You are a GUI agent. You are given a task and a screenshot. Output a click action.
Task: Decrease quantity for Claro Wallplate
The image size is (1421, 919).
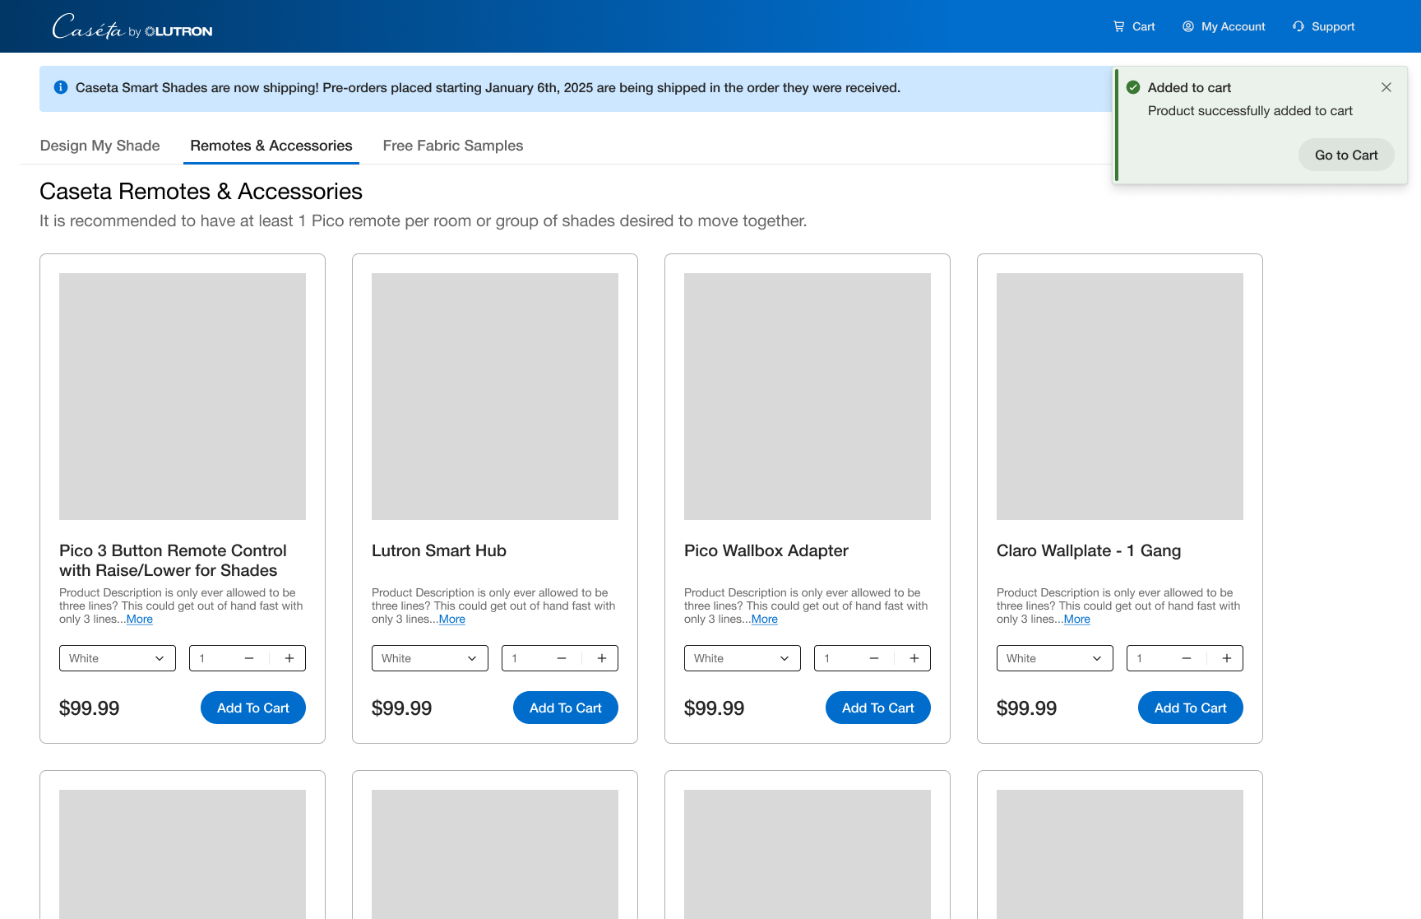pyautogui.click(x=1187, y=658)
